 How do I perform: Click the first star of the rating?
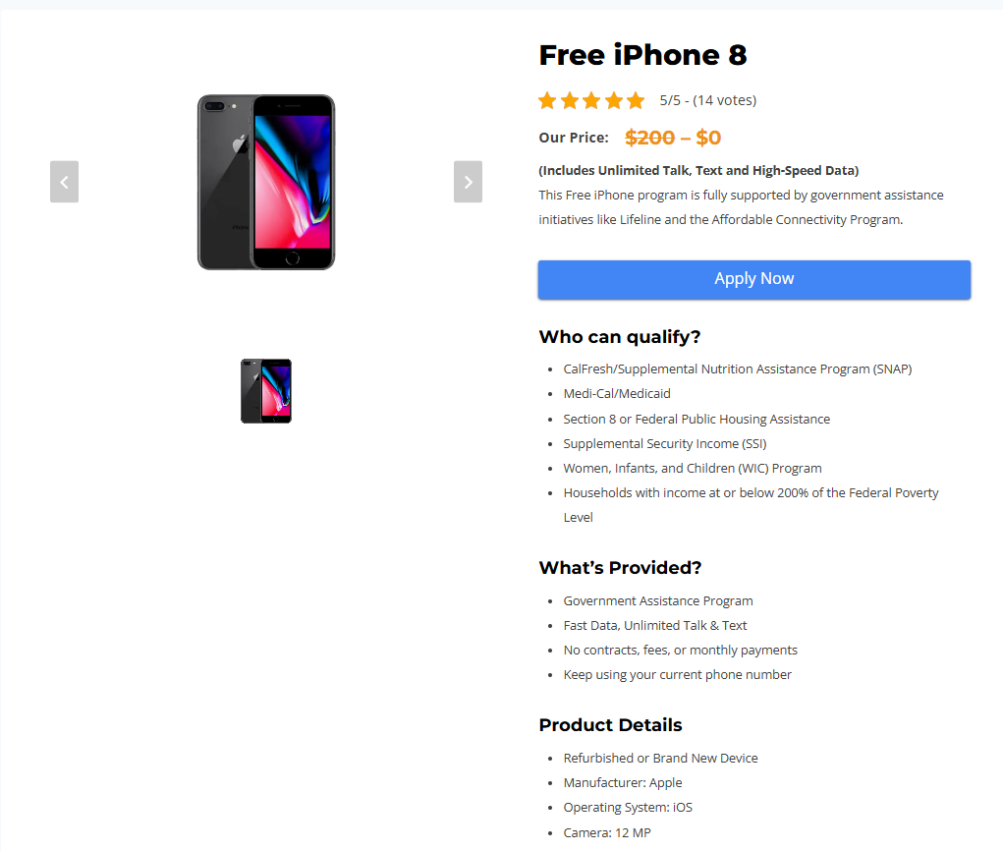546,99
